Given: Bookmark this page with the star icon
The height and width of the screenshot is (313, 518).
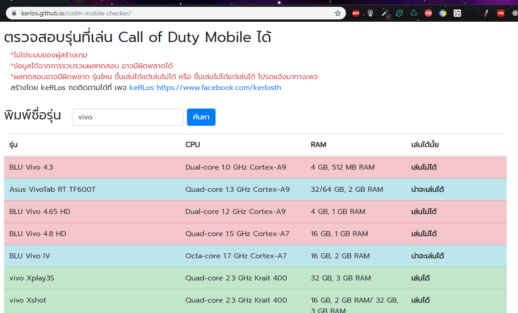Looking at the screenshot, I should click(338, 13).
